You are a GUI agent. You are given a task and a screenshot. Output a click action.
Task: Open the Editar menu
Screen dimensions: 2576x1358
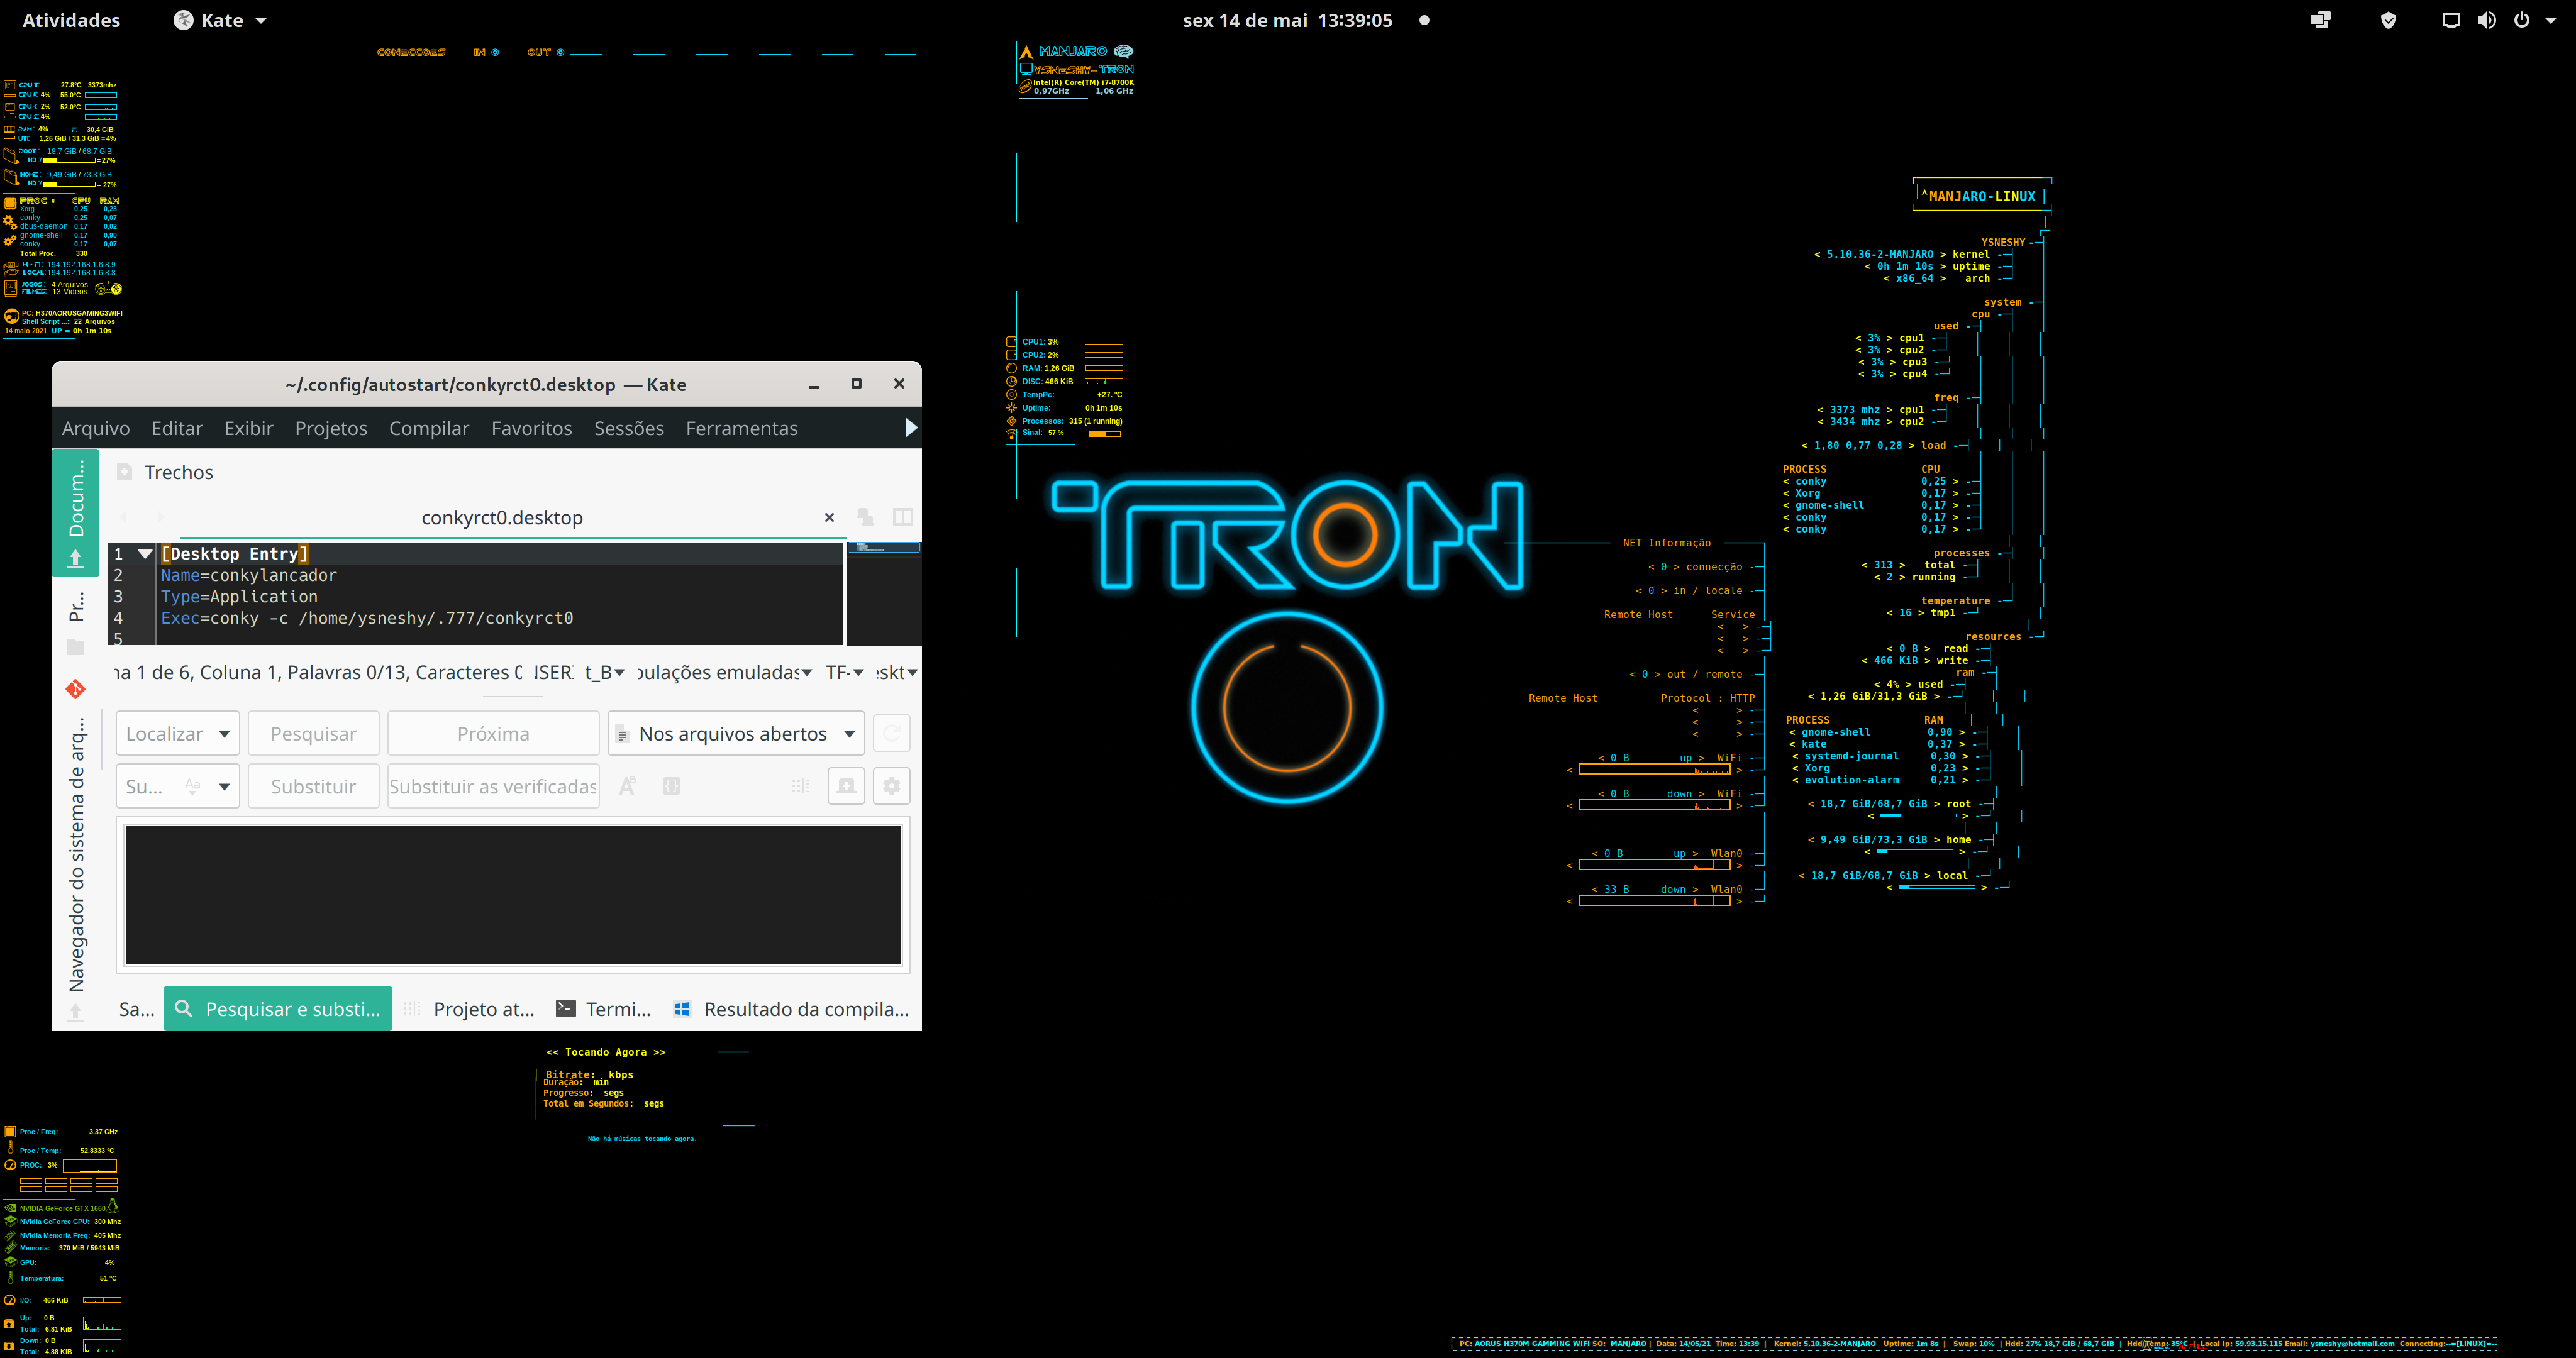tap(177, 428)
